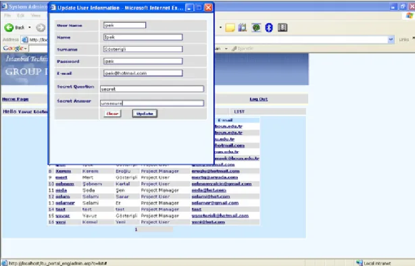Click the grey Forward arrow icon
415x266 pixels.
pos(41,28)
